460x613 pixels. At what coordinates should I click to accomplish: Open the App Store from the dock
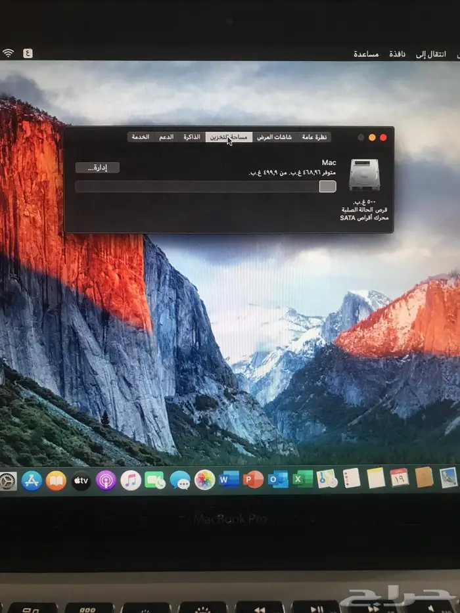[x=31, y=480]
